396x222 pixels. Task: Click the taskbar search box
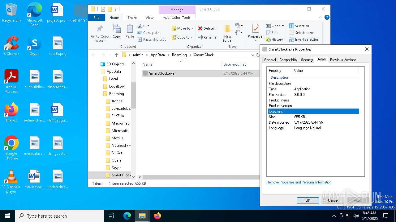(x=59, y=216)
